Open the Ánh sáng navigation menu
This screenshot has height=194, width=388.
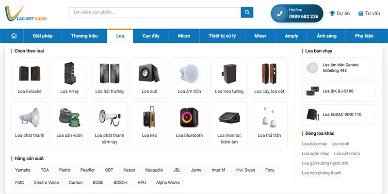[x=326, y=36]
